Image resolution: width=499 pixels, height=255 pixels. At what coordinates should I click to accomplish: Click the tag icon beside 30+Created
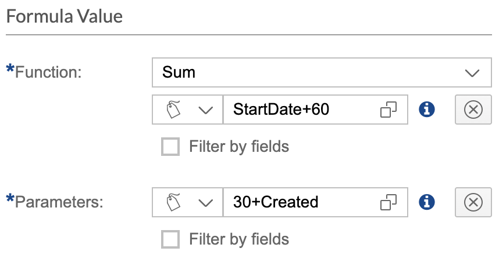[173, 202]
